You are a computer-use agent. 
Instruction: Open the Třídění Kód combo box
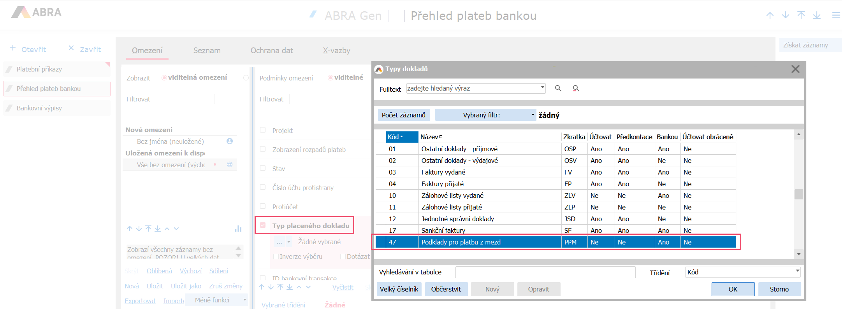[797, 271]
